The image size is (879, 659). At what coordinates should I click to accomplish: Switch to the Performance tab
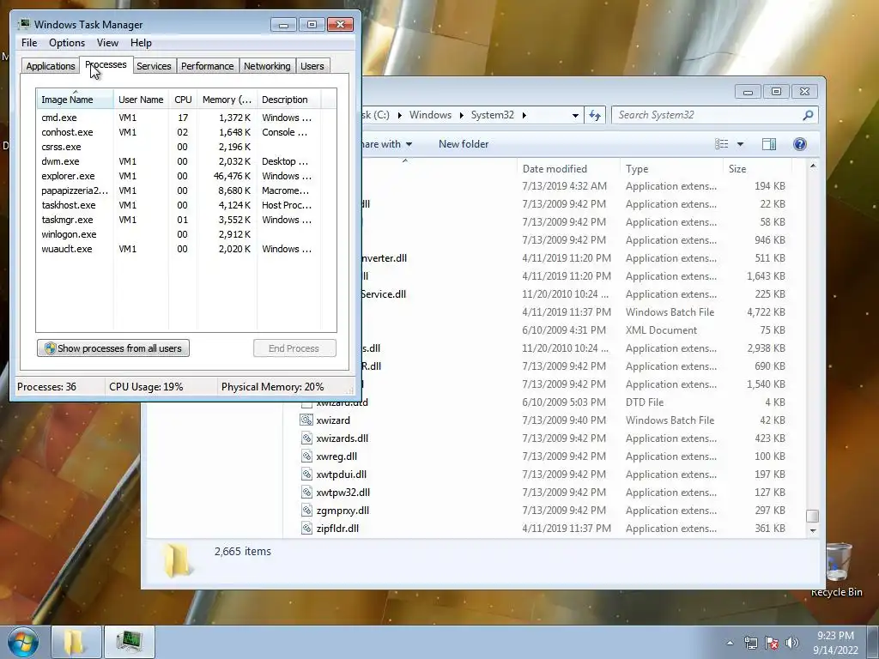pos(208,65)
